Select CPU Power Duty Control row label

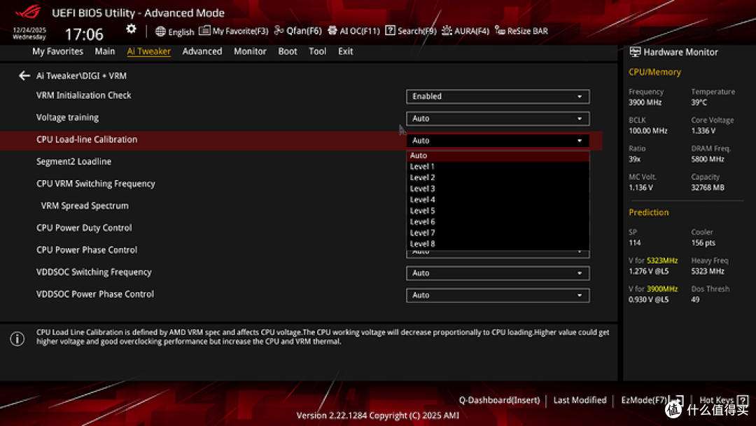coord(84,228)
